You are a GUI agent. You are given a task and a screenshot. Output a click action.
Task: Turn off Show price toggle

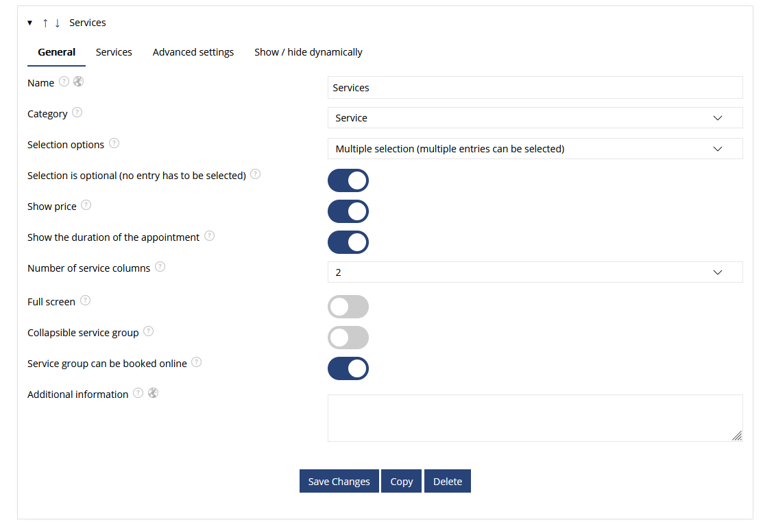point(348,211)
